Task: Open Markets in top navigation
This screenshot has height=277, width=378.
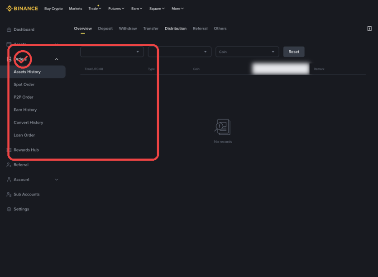Action: (x=76, y=9)
